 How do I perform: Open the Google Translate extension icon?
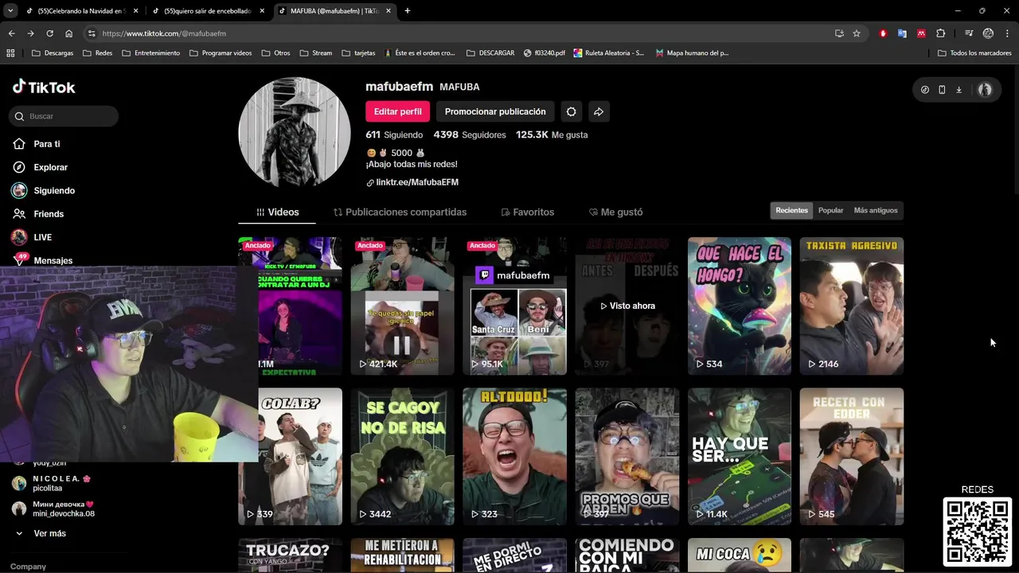point(902,33)
